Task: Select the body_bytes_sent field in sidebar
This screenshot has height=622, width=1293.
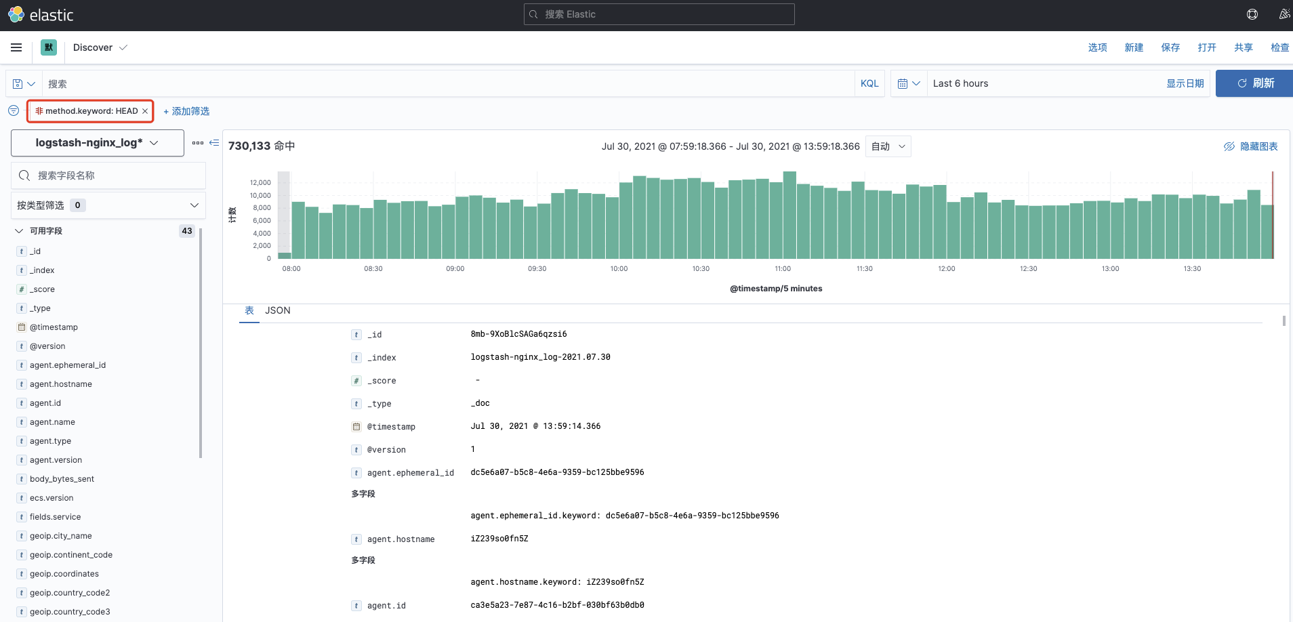Action: 62,479
